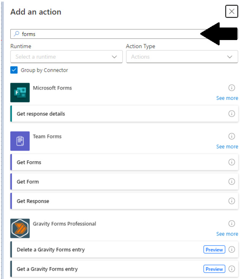Uncheck the Group by Connector checkbox

(x=14, y=70)
